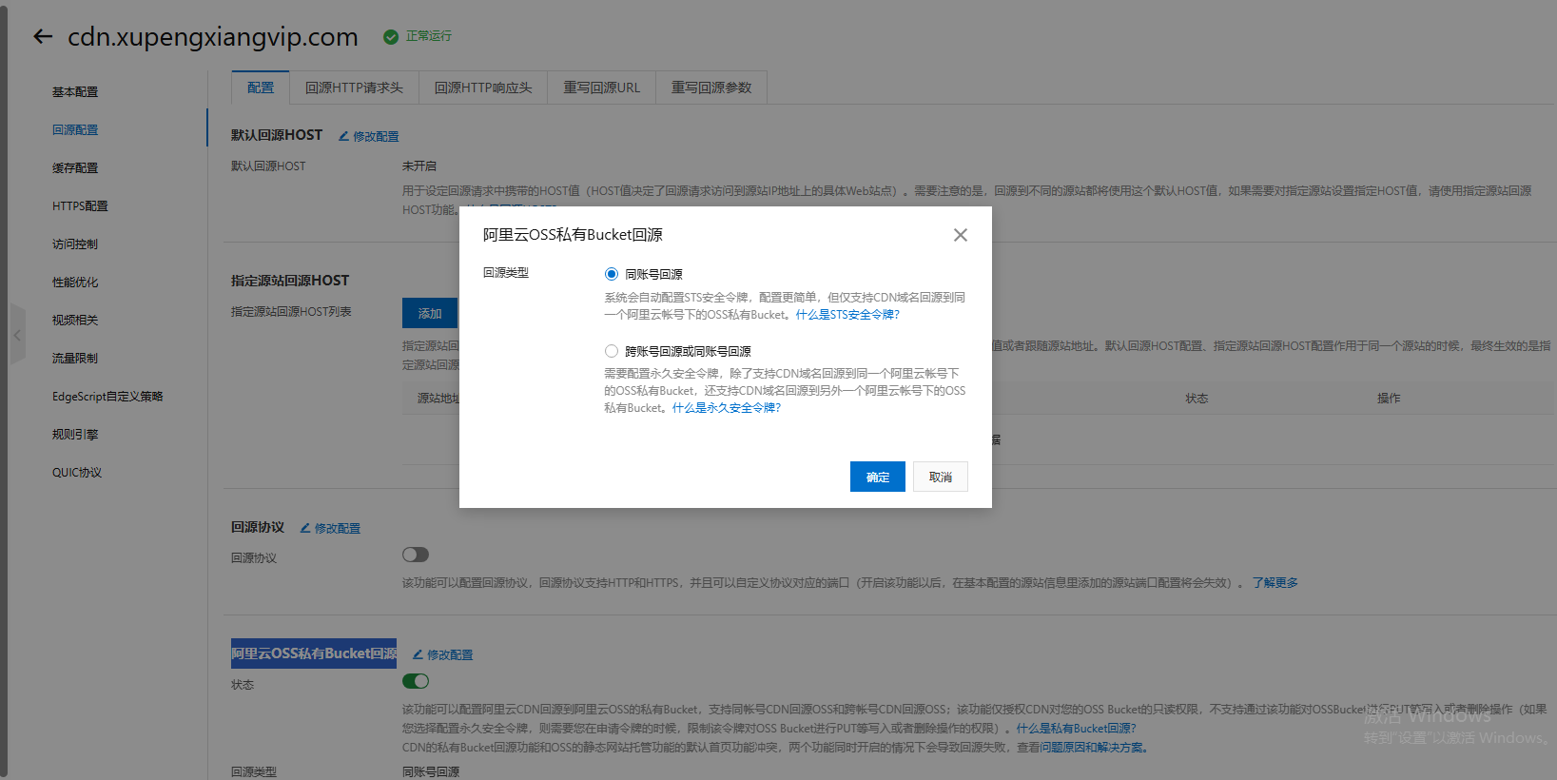Select 跨账号回源或同账号回源 radio option
1557x780 pixels.
(x=612, y=351)
